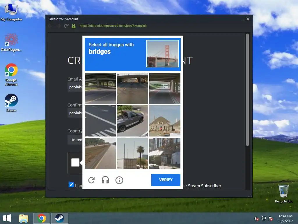Click the Email Address input field

pos(75,87)
